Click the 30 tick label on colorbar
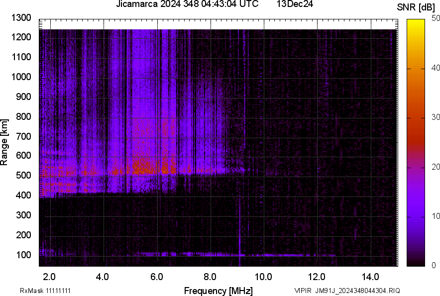Screen dimensions: 440x296 [436, 117]
